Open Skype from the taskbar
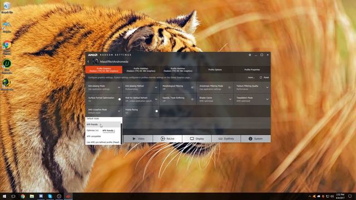The image size is (356, 200). 50,196
